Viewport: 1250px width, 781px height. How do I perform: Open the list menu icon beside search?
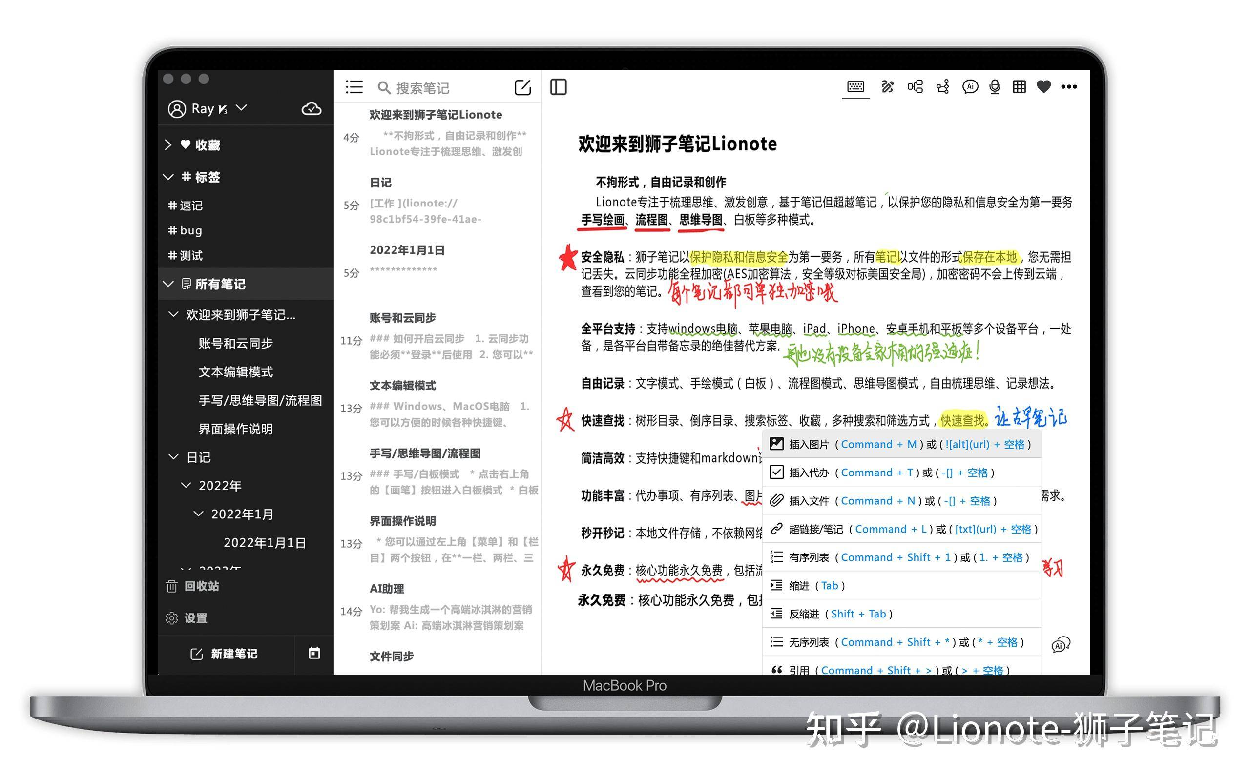pyautogui.click(x=354, y=87)
